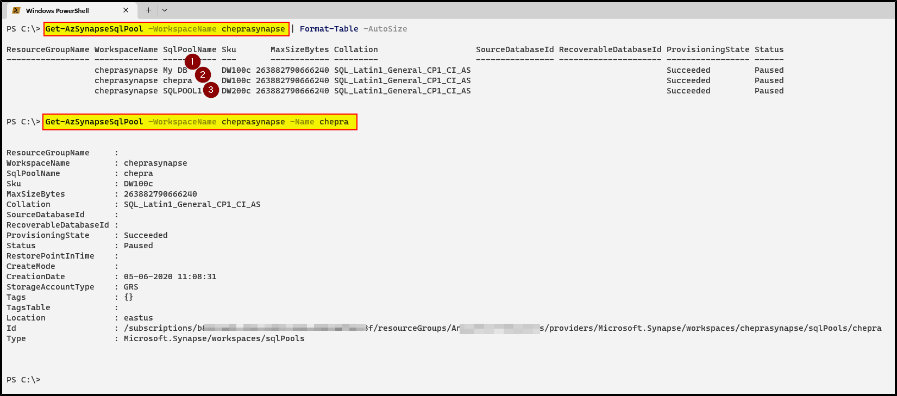This screenshot has width=897, height=396.
Task: Click the Format-Table command text
Action: click(x=329, y=29)
